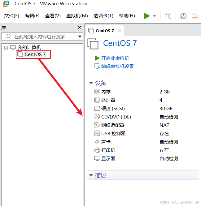The height and width of the screenshot is (206, 201).
Task: Open the library search filter dropdown
Action: coord(80,36)
